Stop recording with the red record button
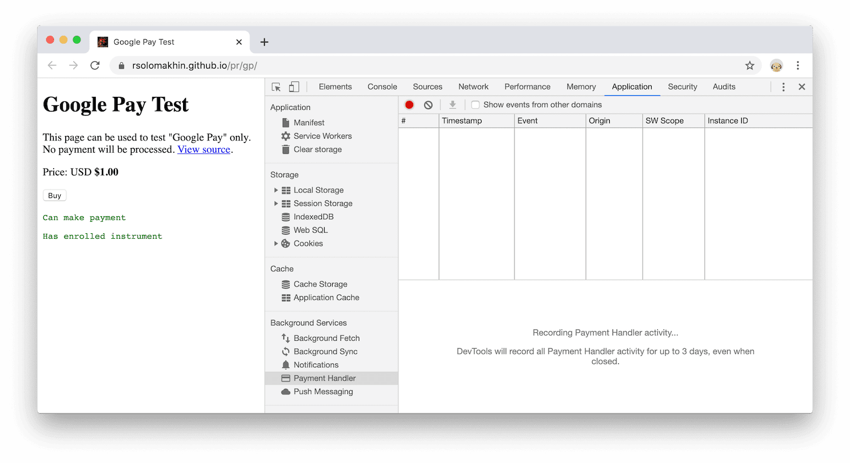 (409, 105)
